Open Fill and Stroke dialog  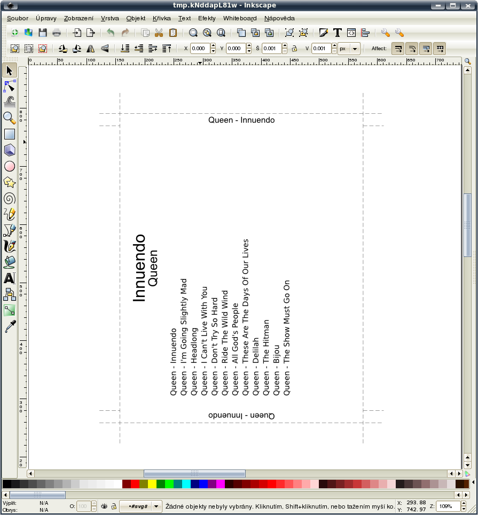(323, 33)
